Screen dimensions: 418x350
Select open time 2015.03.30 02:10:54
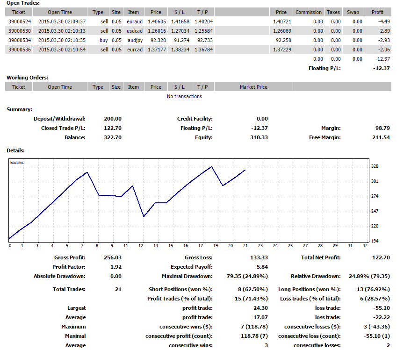point(62,50)
